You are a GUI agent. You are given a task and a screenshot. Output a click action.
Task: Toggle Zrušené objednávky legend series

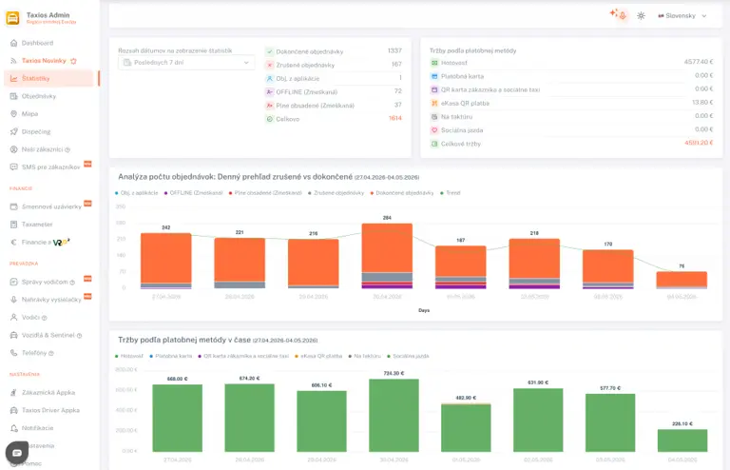[336, 193]
